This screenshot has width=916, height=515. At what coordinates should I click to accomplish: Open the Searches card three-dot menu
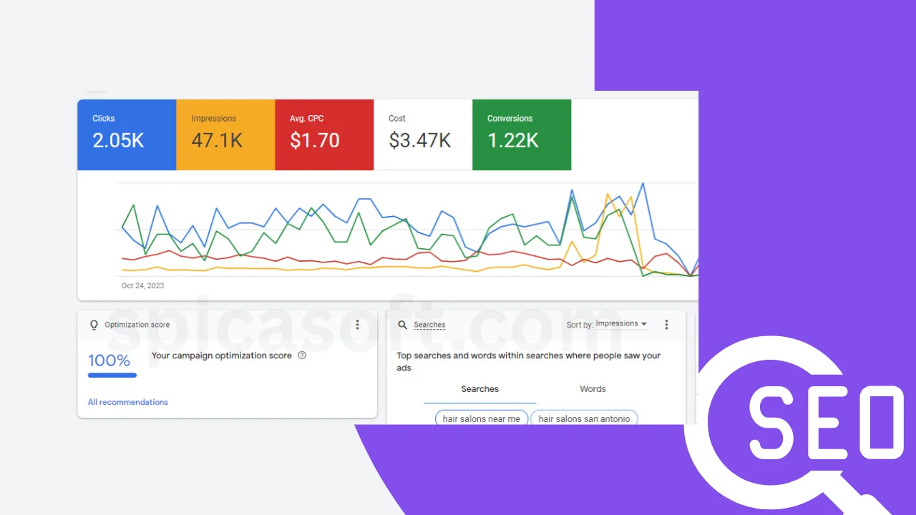(666, 324)
